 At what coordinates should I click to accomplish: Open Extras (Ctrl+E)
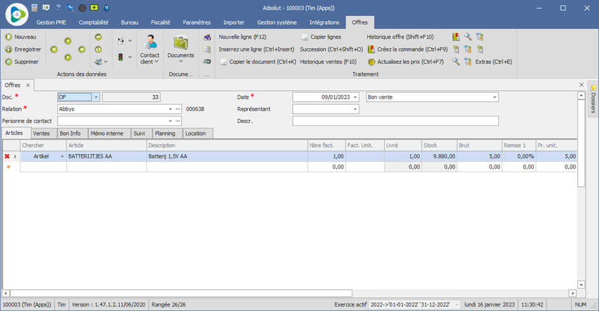(x=494, y=62)
